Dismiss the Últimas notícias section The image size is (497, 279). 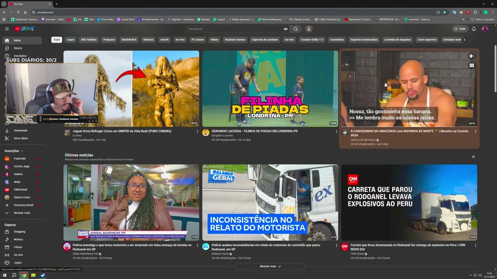[x=473, y=157]
